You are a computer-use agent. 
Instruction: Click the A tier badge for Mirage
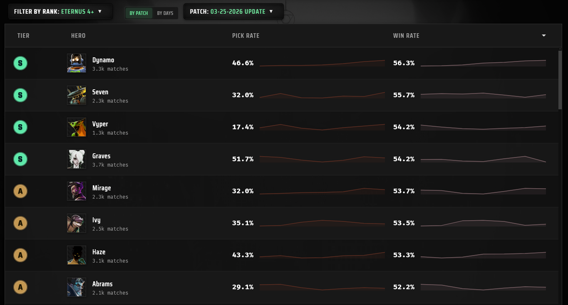coord(20,191)
